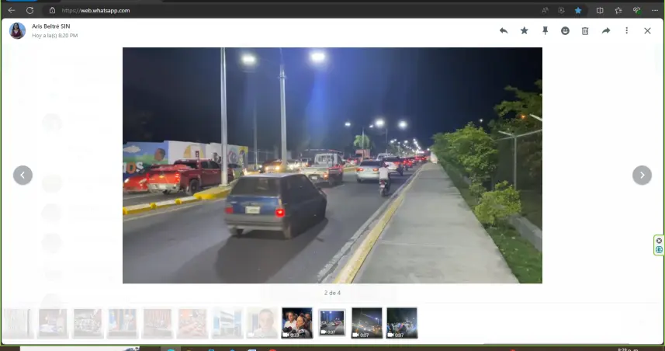Click the Reply arrow icon
The image size is (665, 351).
pos(504,31)
